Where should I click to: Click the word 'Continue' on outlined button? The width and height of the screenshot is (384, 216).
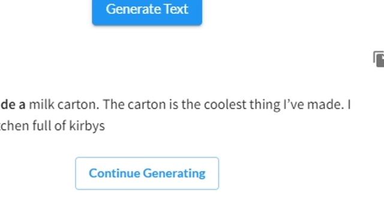115,173
